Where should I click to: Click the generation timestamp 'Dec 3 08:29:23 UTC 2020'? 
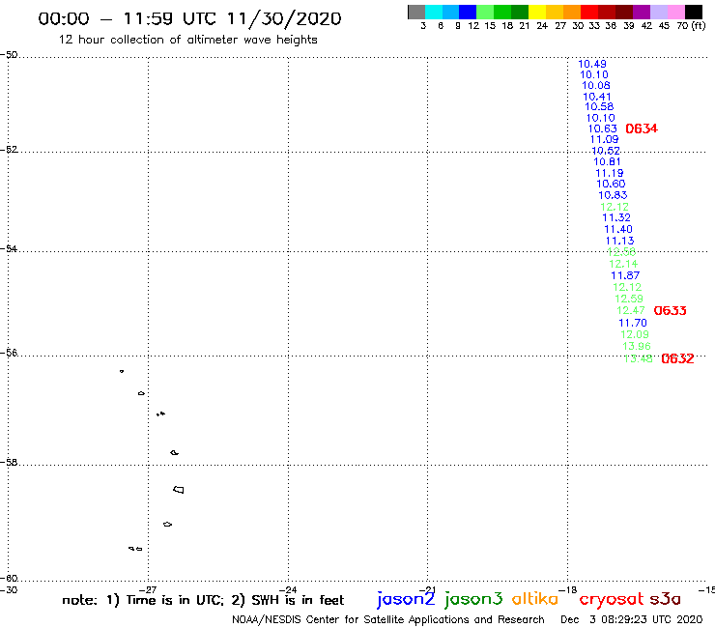coord(632,620)
